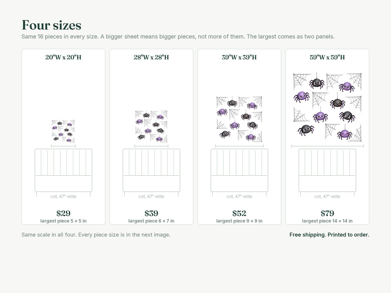Click the 'Four sizes' heading
This screenshot has height=293, width=391.
click(x=51, y=25)
